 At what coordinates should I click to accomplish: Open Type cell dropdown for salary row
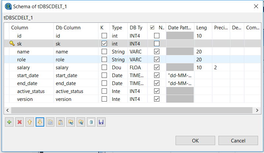[118, 68]
